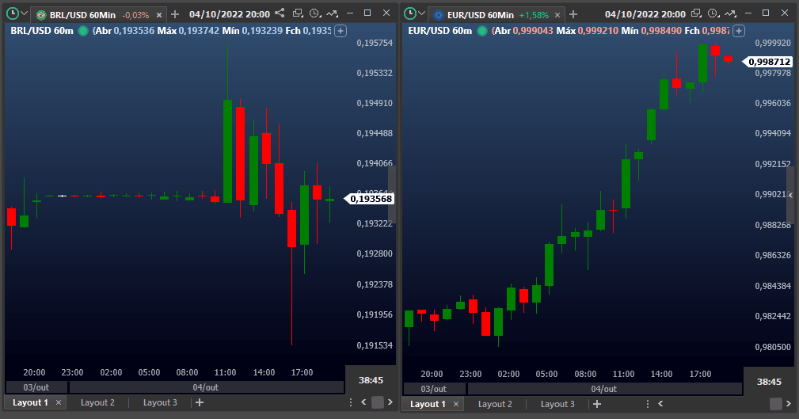The width and height of the screenshot is (799, 419).
Task: Click the 0,998712 current price label
Action: point(769,61)
